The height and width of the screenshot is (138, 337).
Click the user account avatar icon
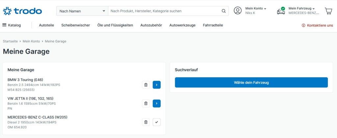(238, 11)
